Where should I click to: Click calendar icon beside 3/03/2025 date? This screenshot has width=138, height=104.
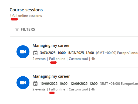click(35, 53)
